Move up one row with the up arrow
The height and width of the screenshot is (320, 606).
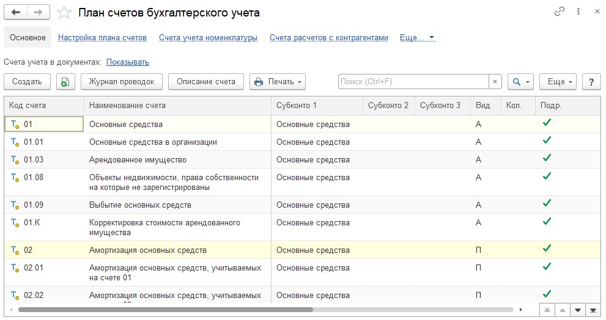(563, 310)
